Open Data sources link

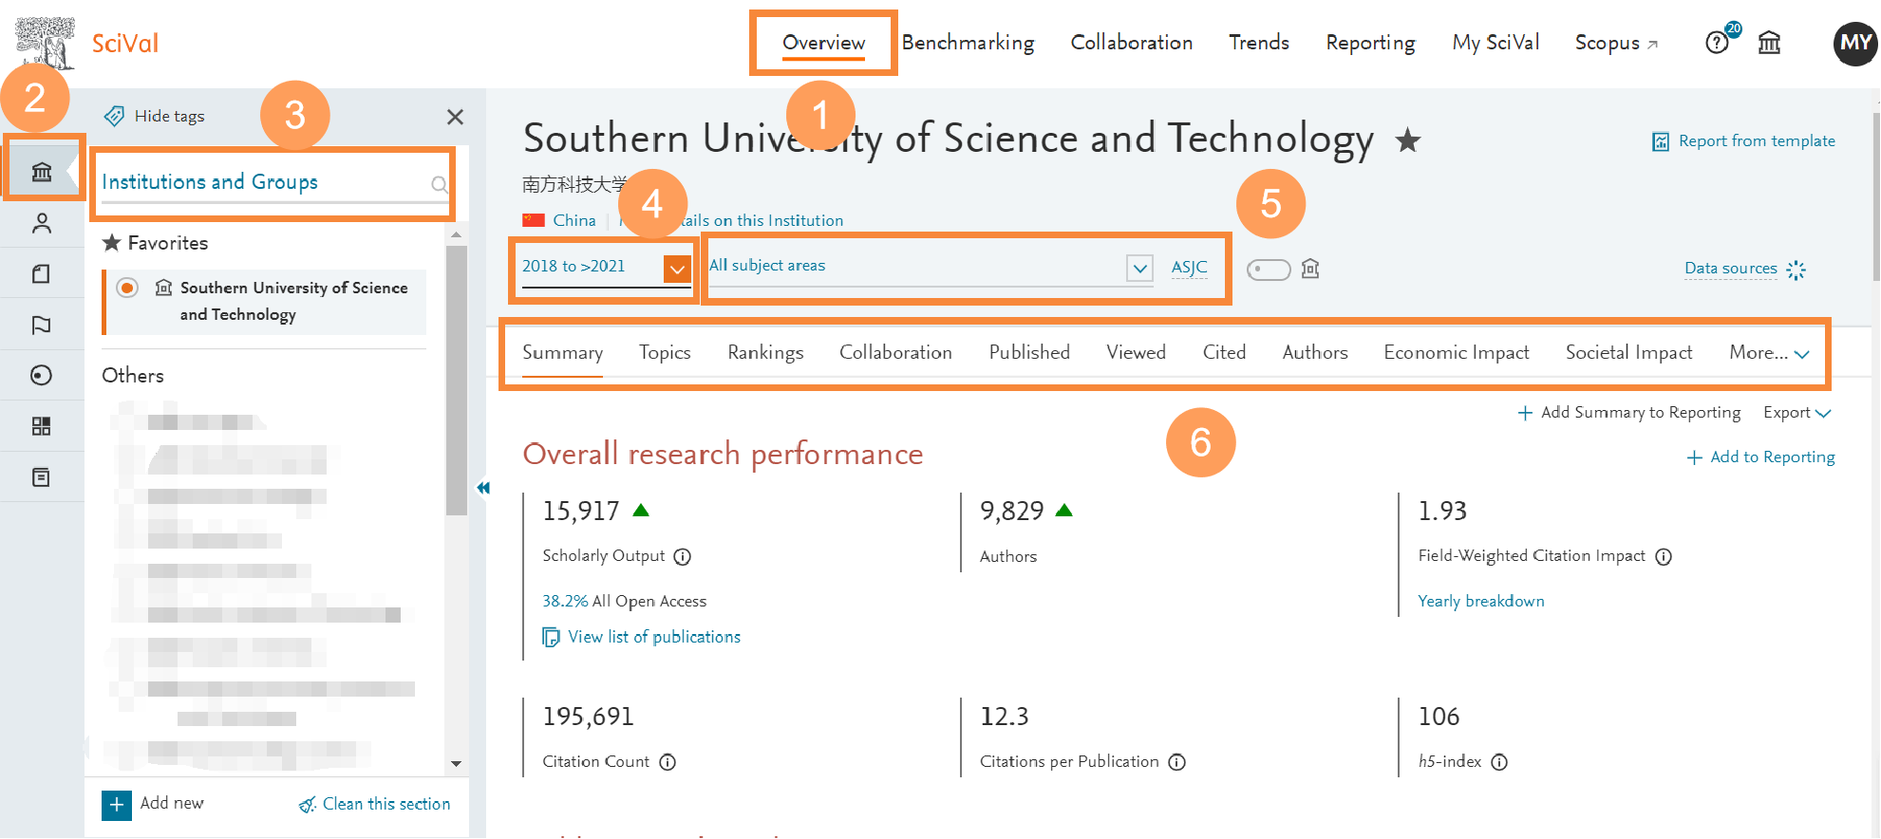point(1731,269)
